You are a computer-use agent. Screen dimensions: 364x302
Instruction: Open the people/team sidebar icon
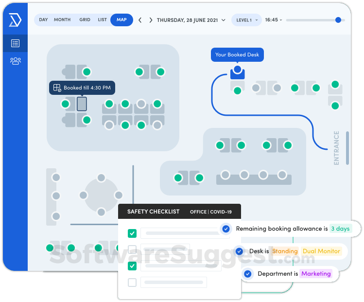coord(16,61)
